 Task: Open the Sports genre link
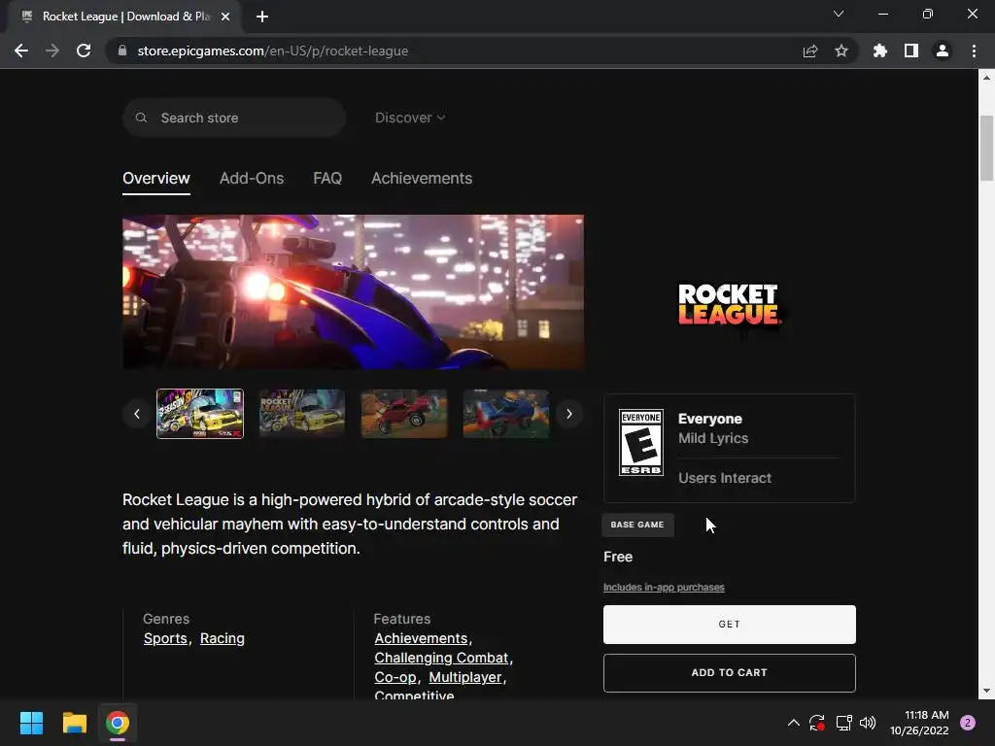[165, 638]
